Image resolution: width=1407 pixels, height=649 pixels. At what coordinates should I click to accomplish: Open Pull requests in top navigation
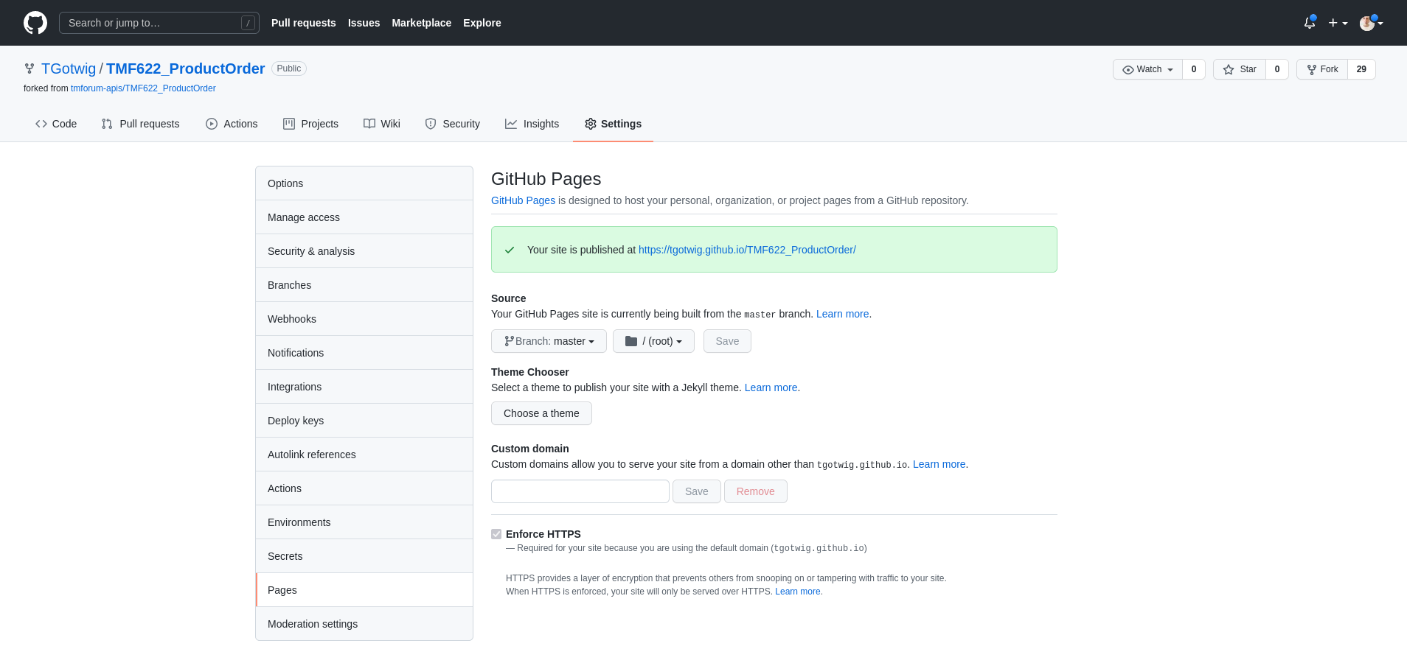303,23
